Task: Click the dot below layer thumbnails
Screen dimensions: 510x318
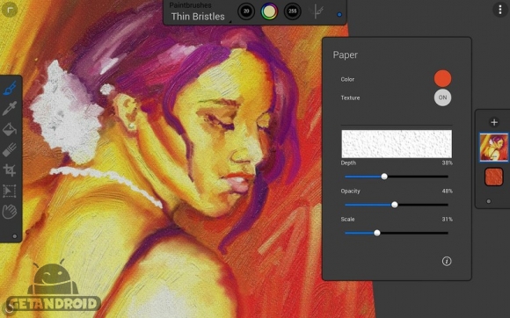Action: (489, 201)
